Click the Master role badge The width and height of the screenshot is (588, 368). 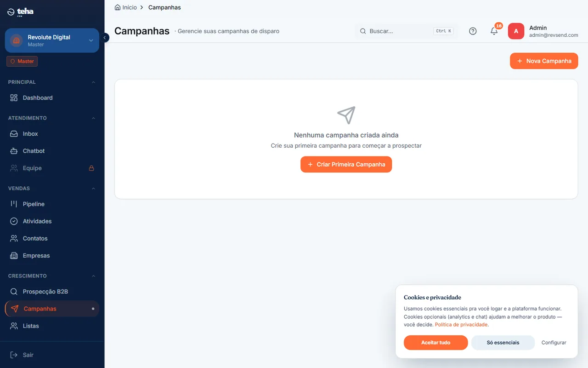point(22,61)
